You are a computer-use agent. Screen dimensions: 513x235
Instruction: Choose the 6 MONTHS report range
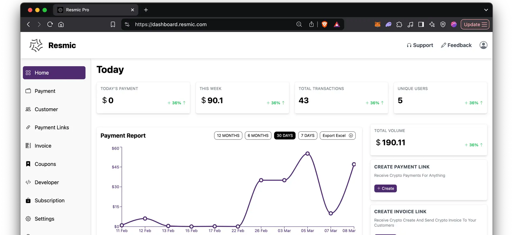(x=258, y=136)
